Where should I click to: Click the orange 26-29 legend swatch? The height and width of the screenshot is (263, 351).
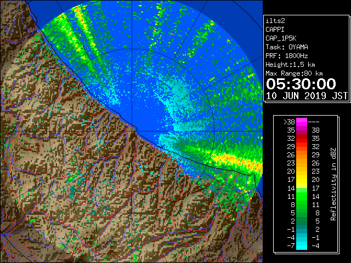[x=302, y=155]
